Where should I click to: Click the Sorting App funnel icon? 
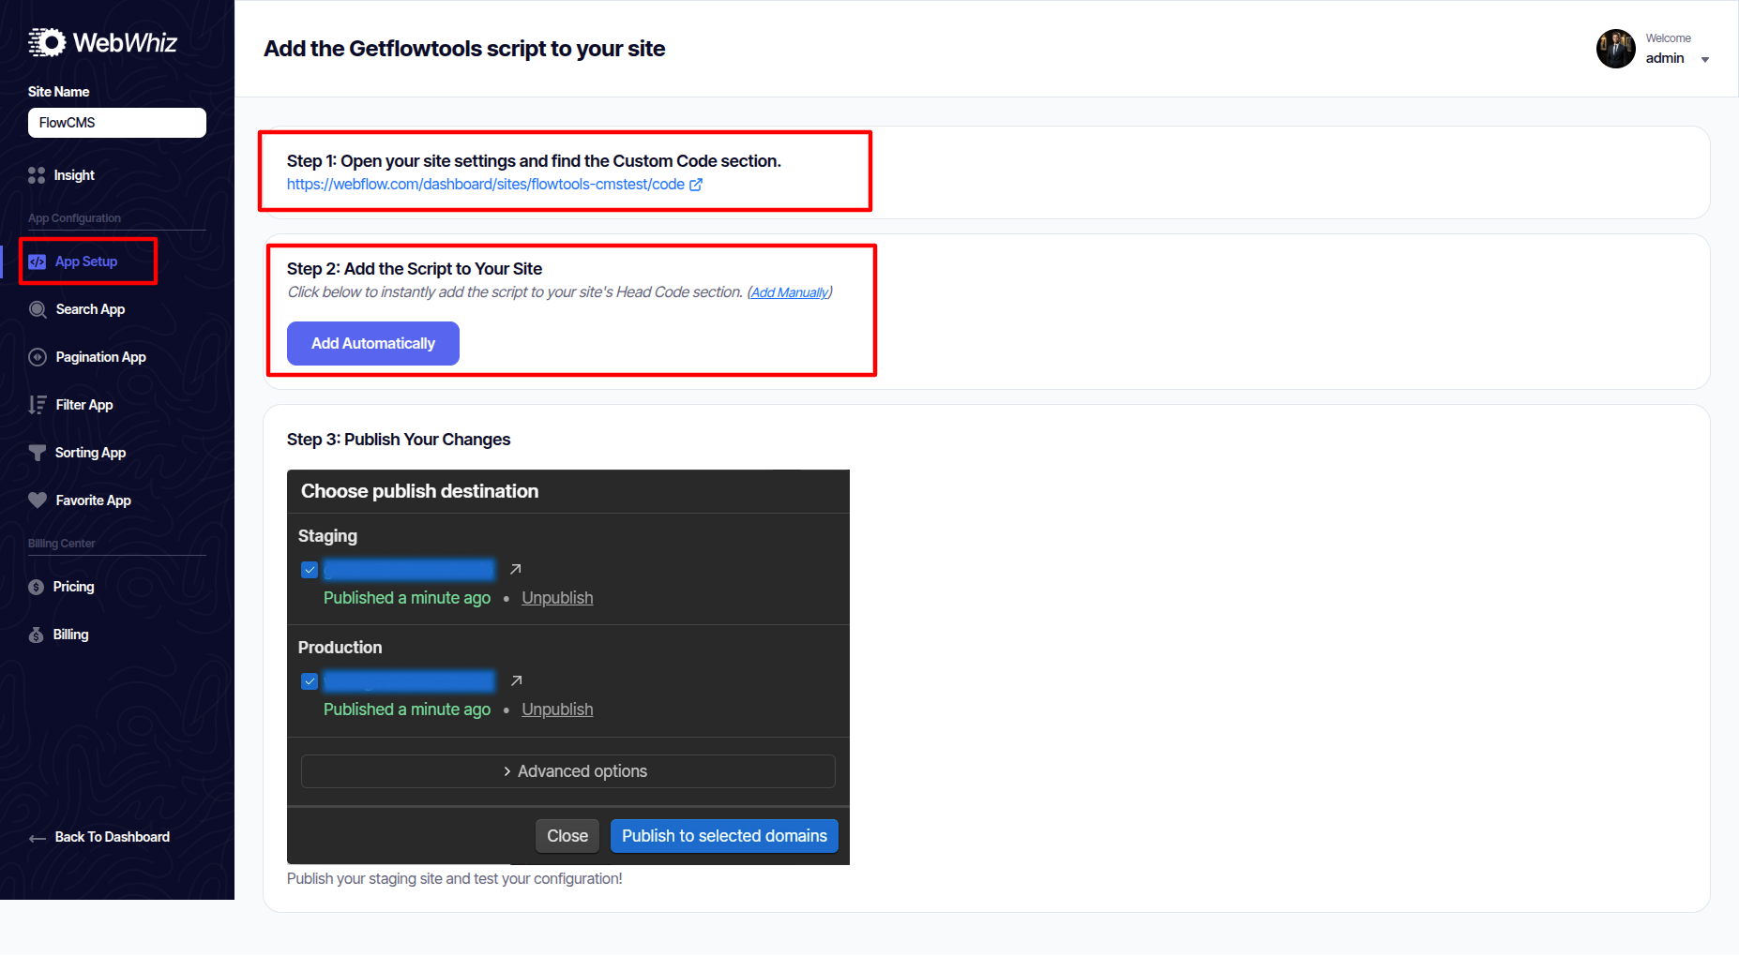pyautogui.click(x=38, y=453)
